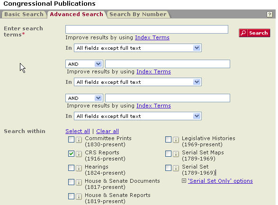Show info icon for Hearings
The height and width of the screenshot is (205, 278).
coord(79,168)
